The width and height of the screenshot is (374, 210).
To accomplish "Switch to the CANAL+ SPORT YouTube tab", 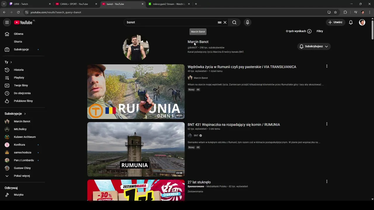I will click(76, 4).
